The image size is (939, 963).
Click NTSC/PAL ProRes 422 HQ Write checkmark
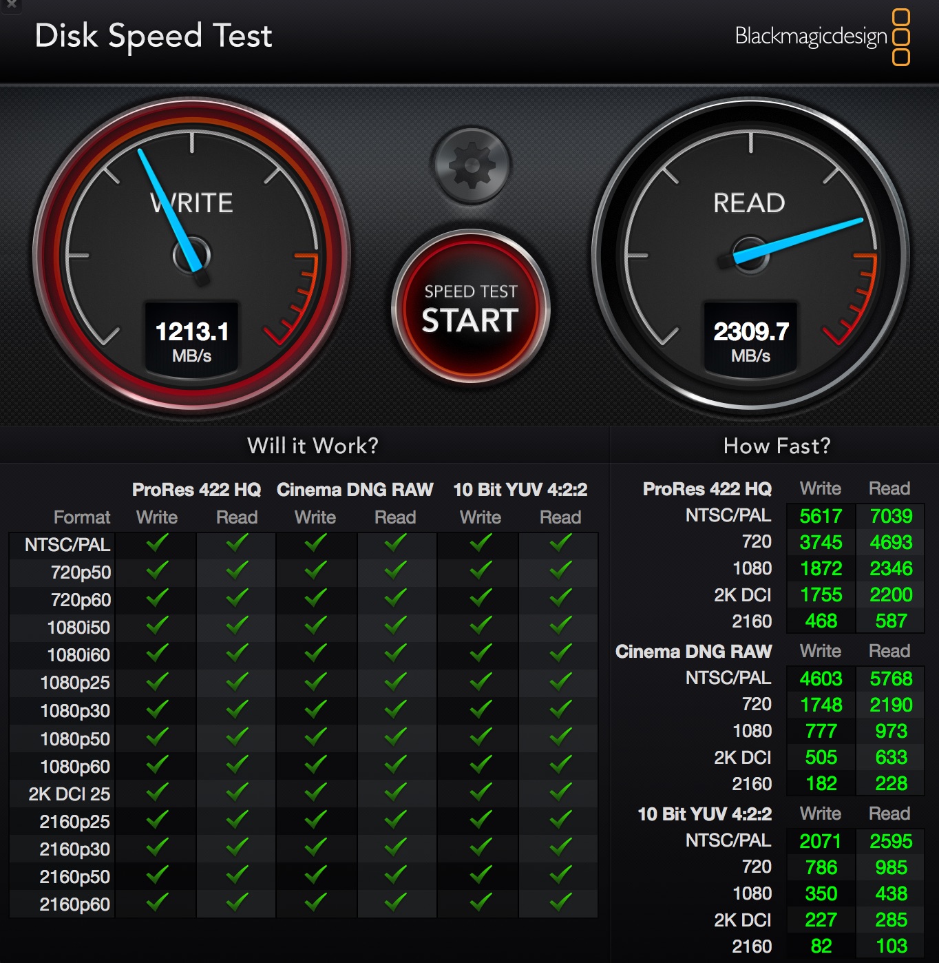157,543
